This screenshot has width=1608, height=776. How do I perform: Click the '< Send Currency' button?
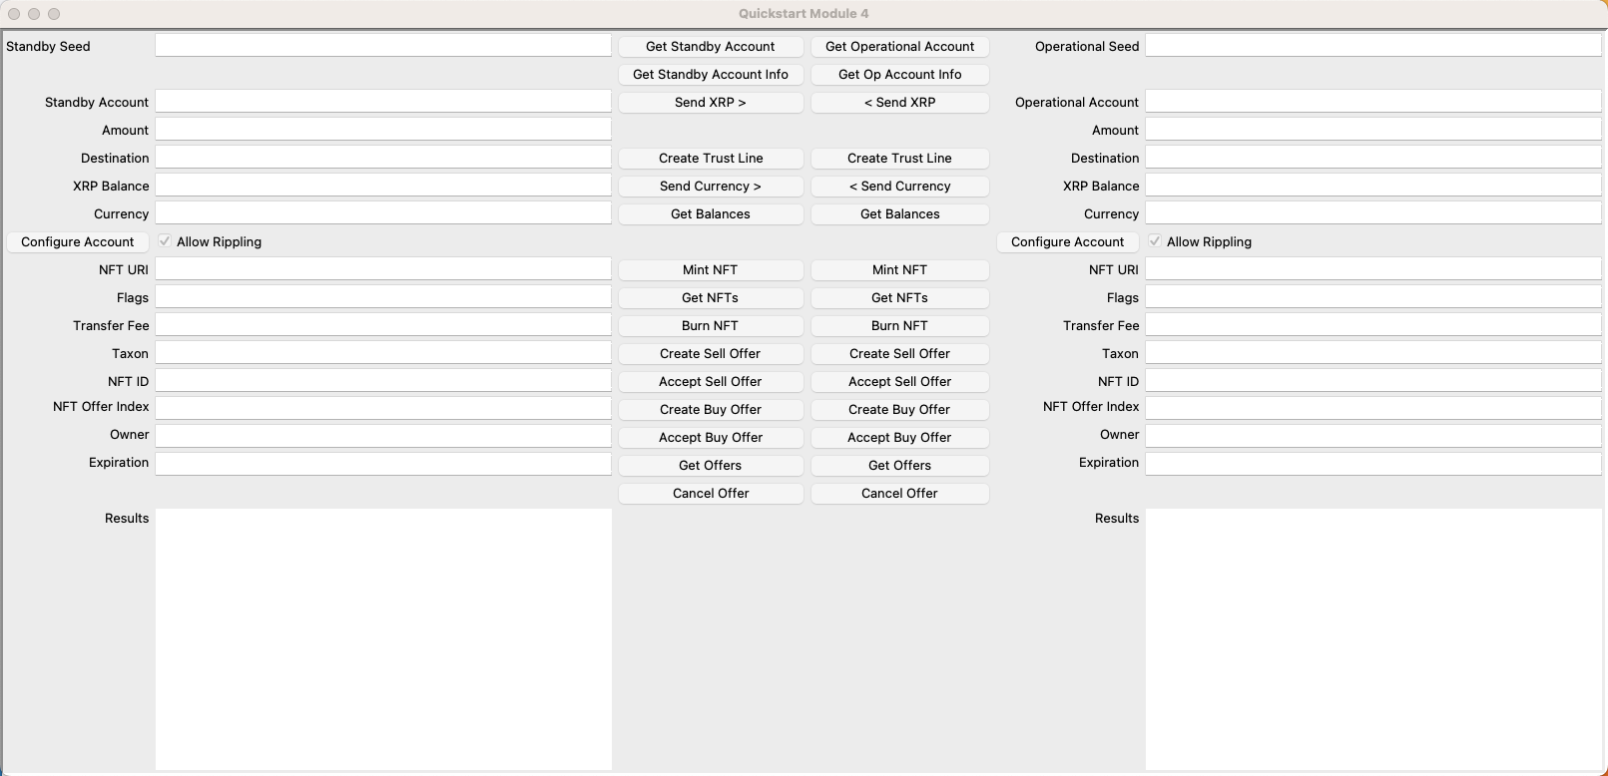point(899,187)
